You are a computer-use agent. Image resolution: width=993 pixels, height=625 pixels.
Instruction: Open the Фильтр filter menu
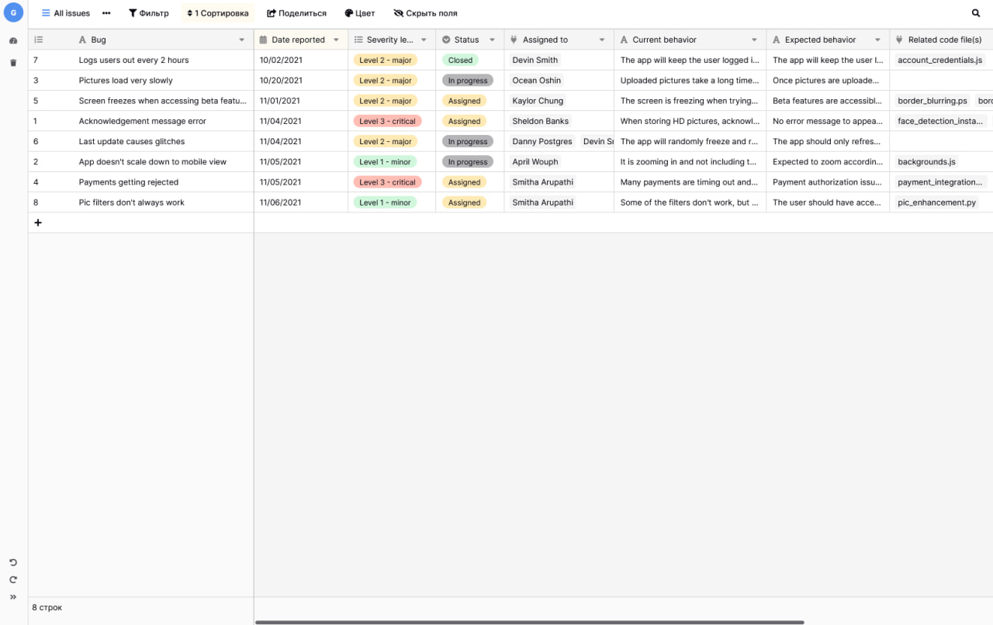tap(148, 13)
